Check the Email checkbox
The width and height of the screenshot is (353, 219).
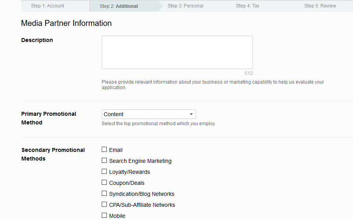[x=104, y=150]
